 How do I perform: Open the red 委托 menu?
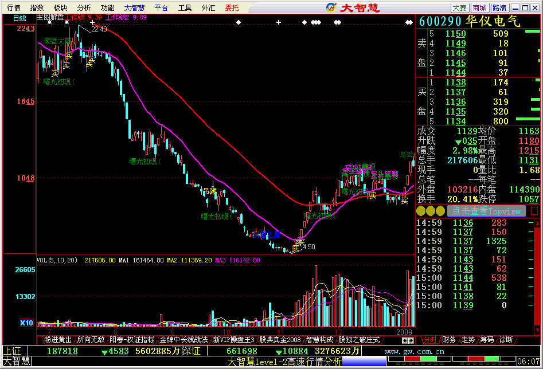tap(232, 7)
